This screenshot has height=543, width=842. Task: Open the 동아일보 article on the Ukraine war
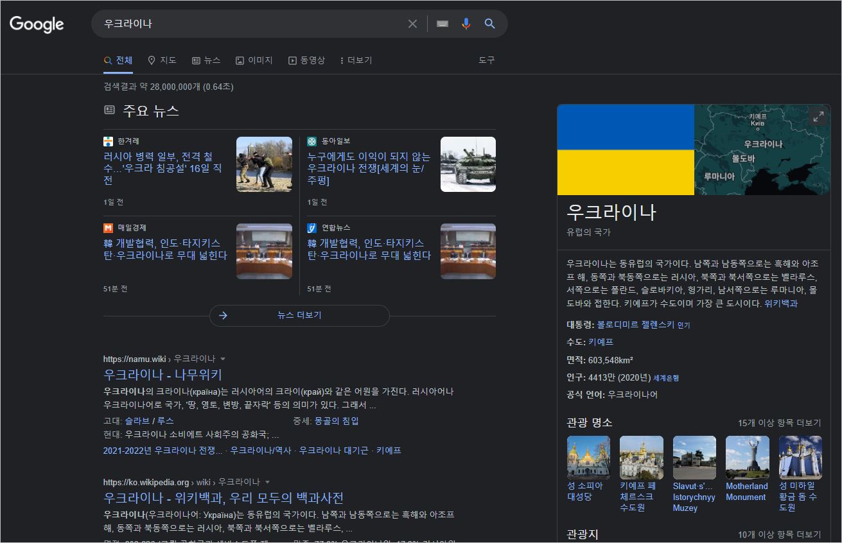click(369, 168)
